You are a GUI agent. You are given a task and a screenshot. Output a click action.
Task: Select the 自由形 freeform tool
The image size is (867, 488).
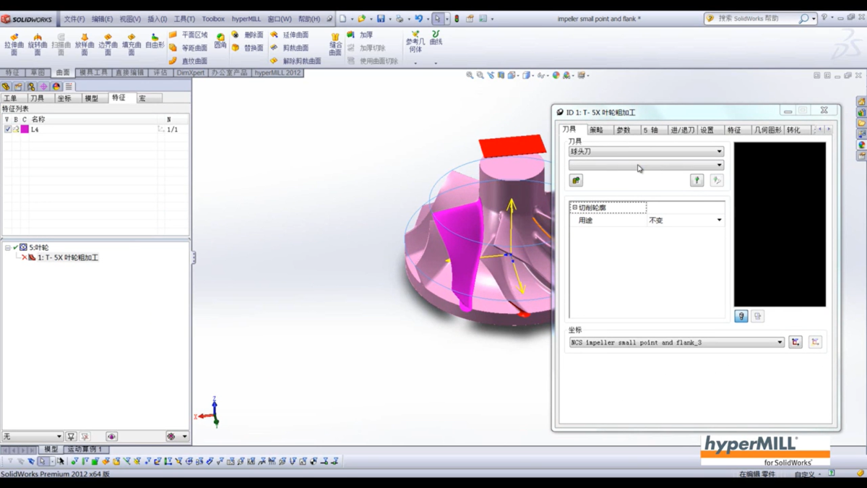click(155, 40)
